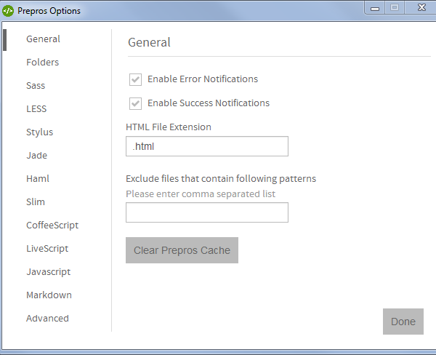Select the Jade section in sidebar
436x355 pixels.
pos(37,156)
